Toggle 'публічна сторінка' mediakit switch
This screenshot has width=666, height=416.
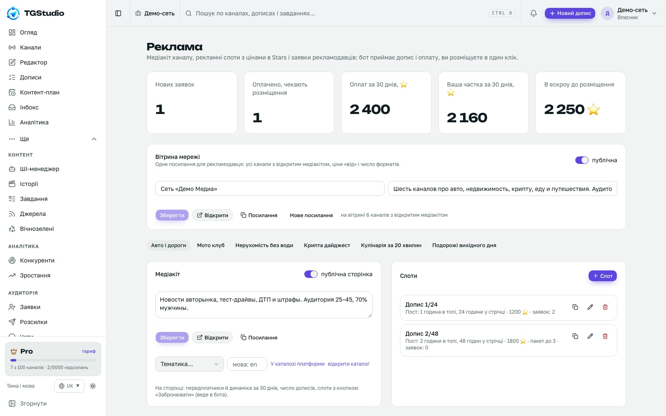pos(311,274)
